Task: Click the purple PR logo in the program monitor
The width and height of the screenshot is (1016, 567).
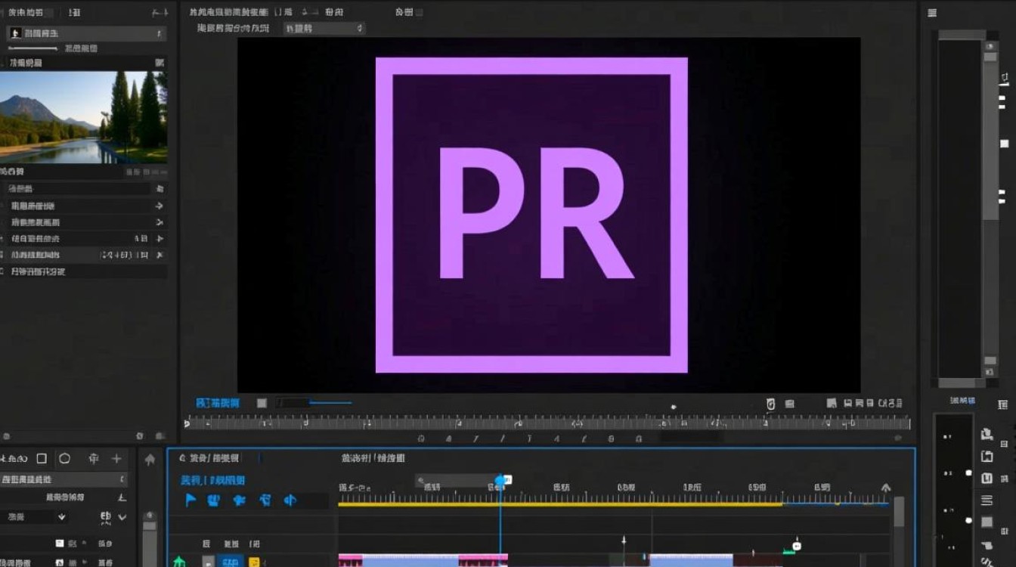Action: [x=531, y=215]
